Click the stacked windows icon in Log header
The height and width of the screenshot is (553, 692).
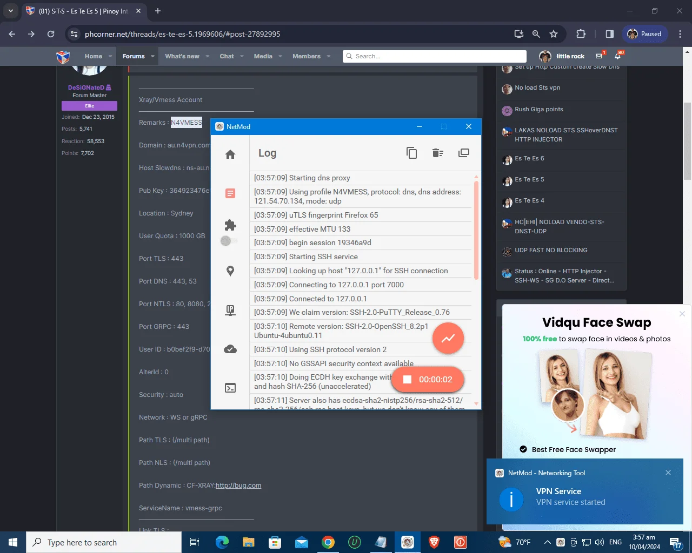tap(464, 153)
